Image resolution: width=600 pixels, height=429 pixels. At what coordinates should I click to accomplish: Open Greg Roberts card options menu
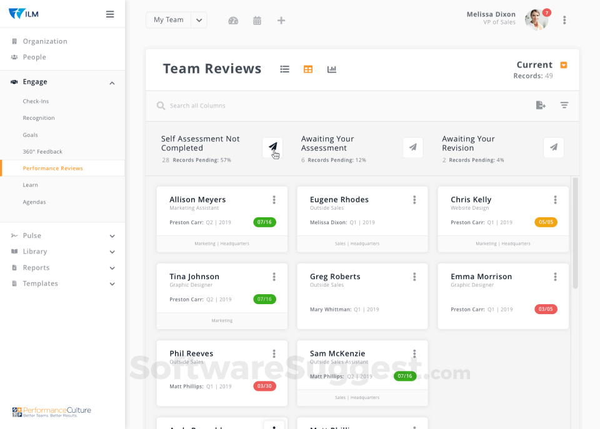click(414, 277)
